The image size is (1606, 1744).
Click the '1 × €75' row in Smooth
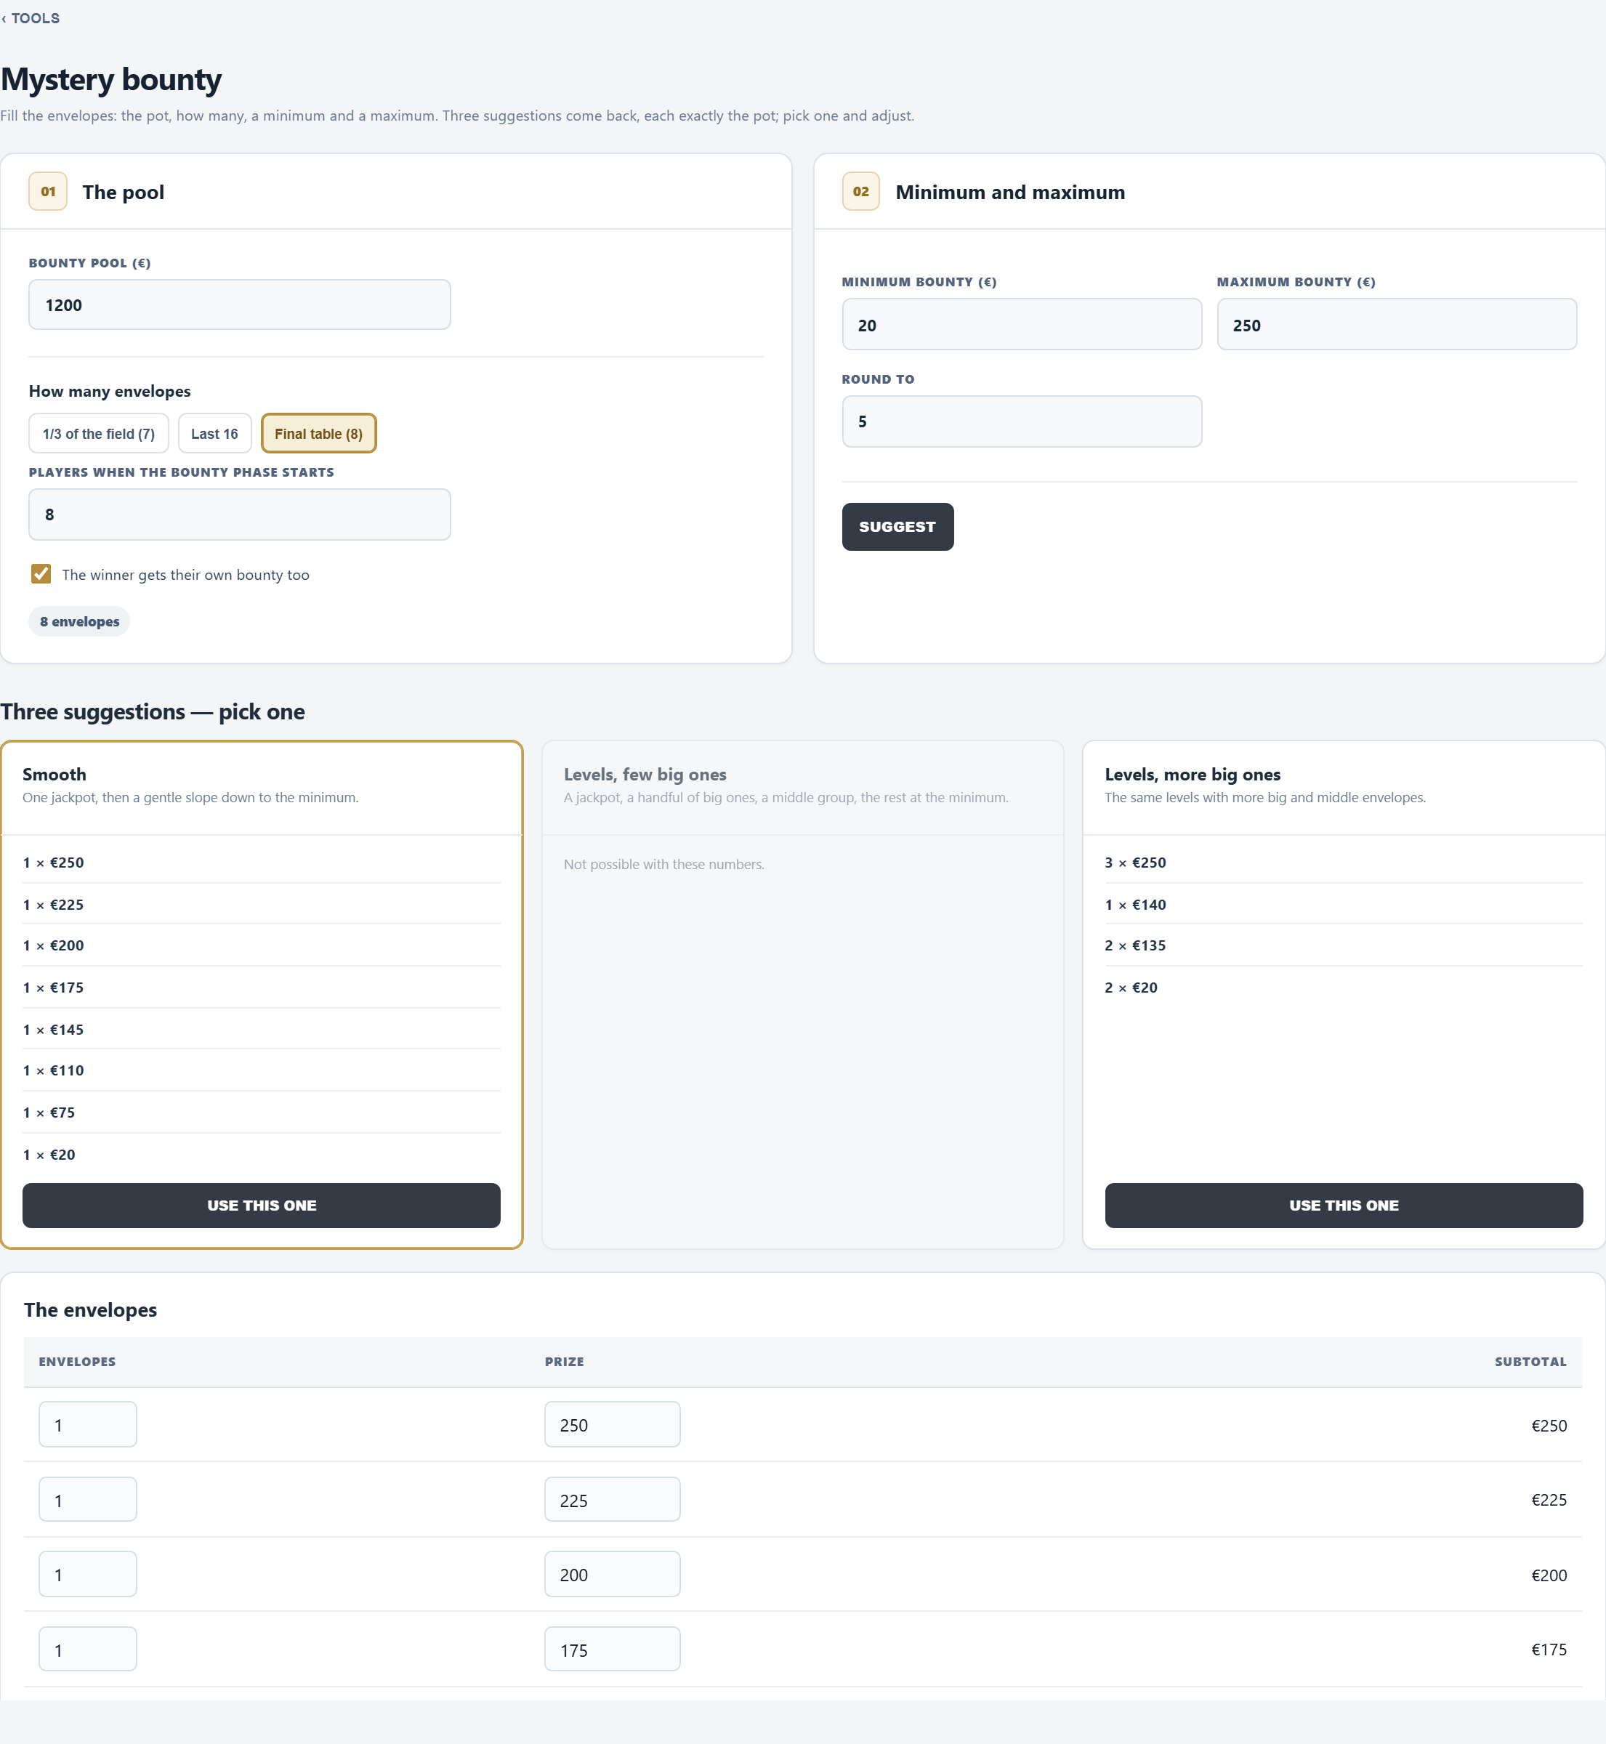coord(261,1113)
